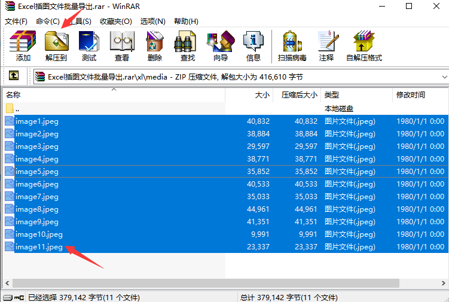Sort by Modified (修改时间) column header
The image size is (449, 302).
pyautogui.click(x=420, y=95)
